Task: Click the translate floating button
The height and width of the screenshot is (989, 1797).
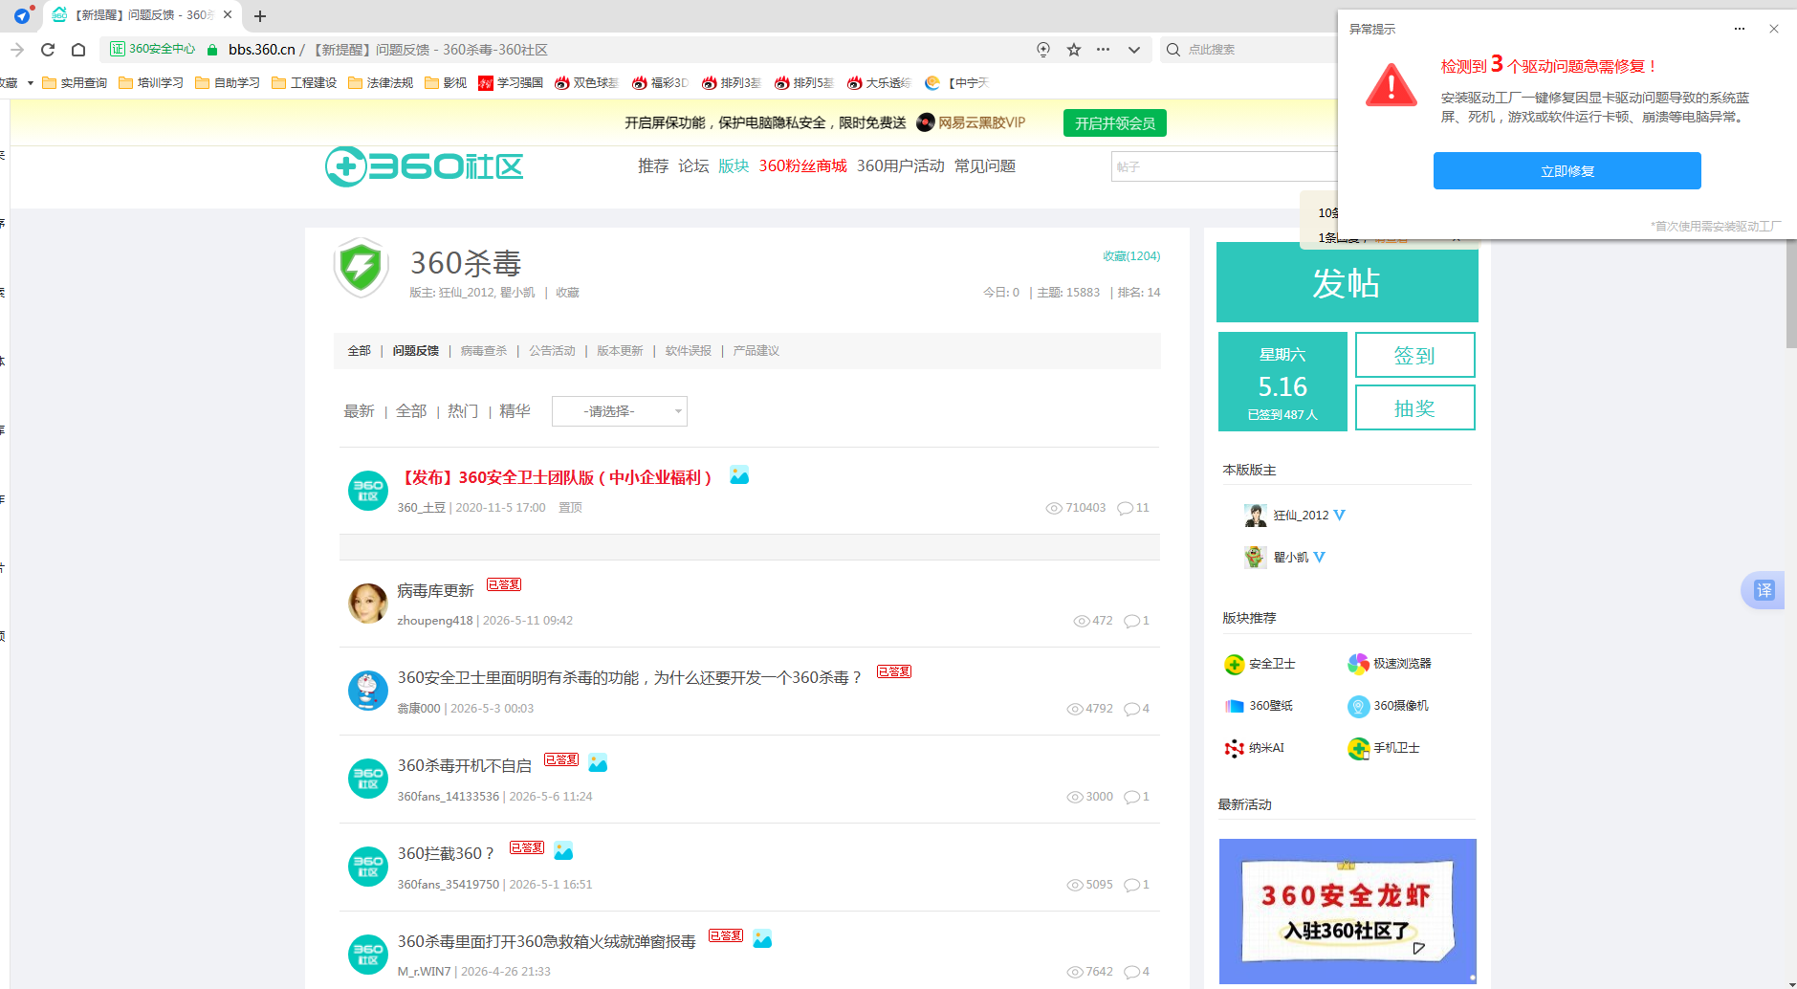Action: pos(1764,590)
